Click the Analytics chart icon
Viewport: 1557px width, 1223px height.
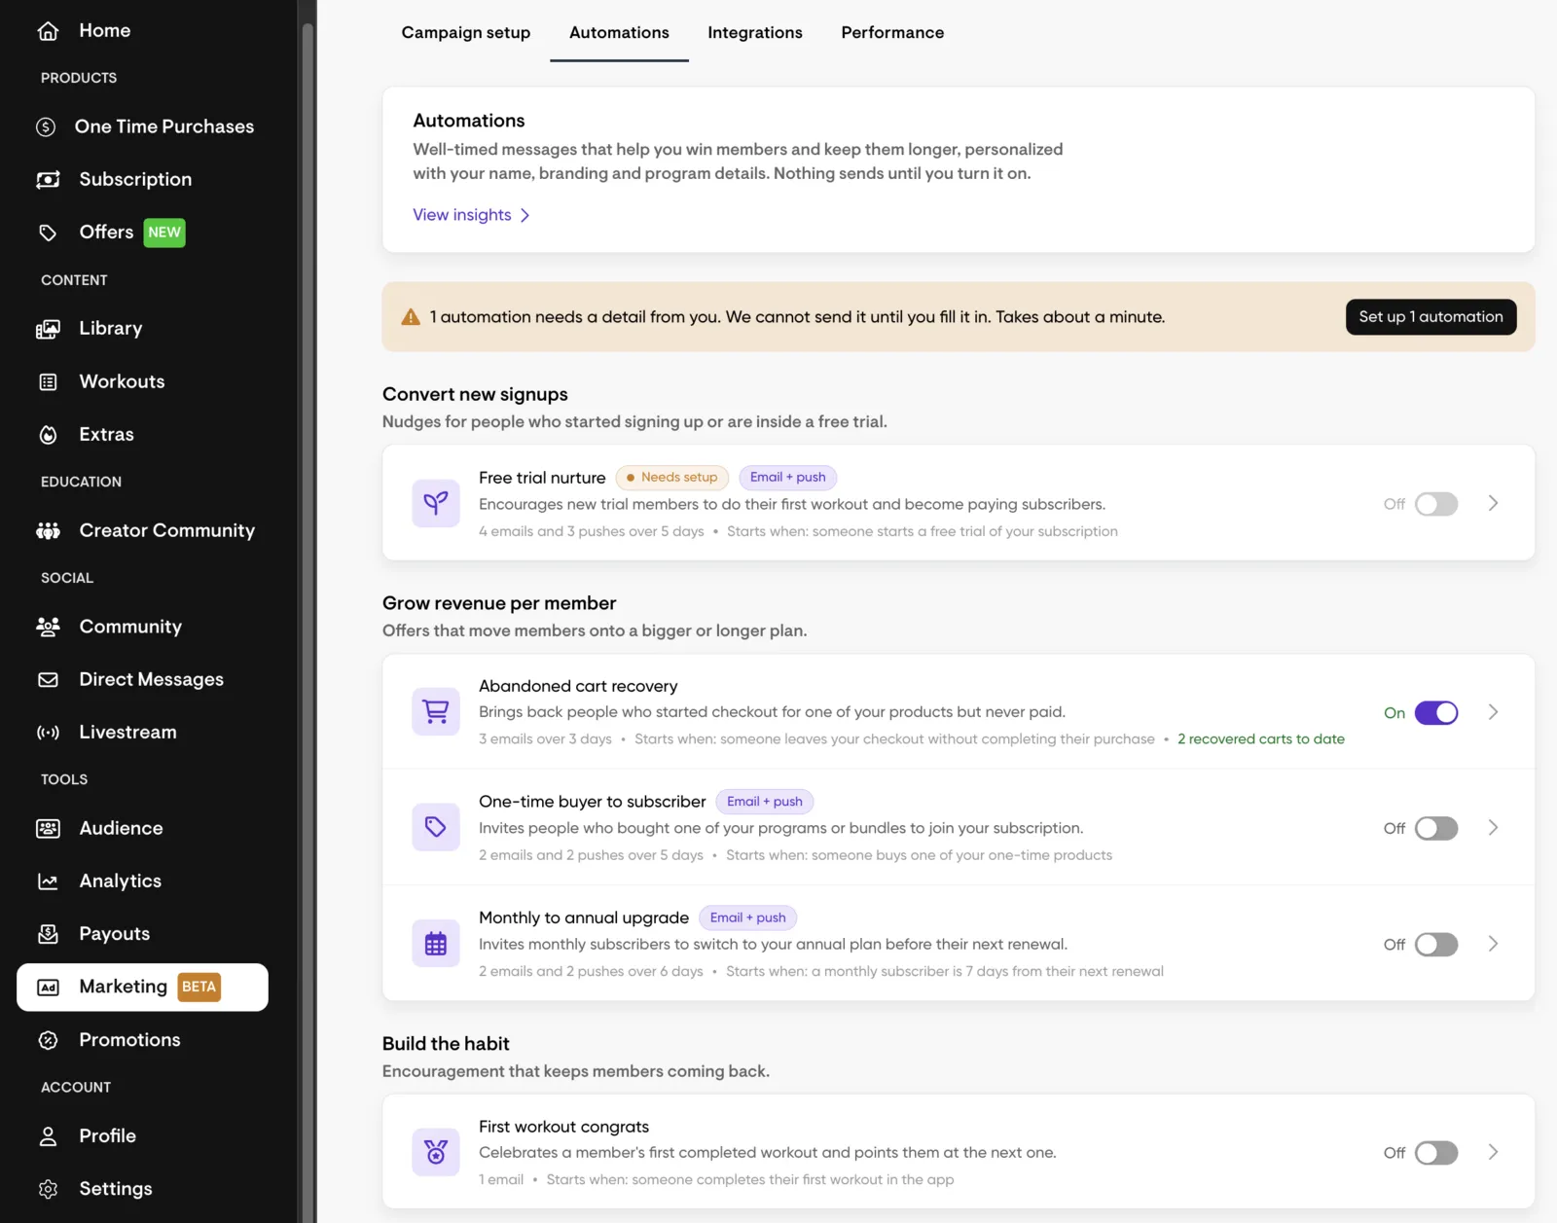click(48, 881)
